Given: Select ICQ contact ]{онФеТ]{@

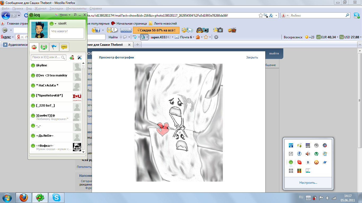Looking at the screenshot, I should pyautogui.click(x=56, y=117).
